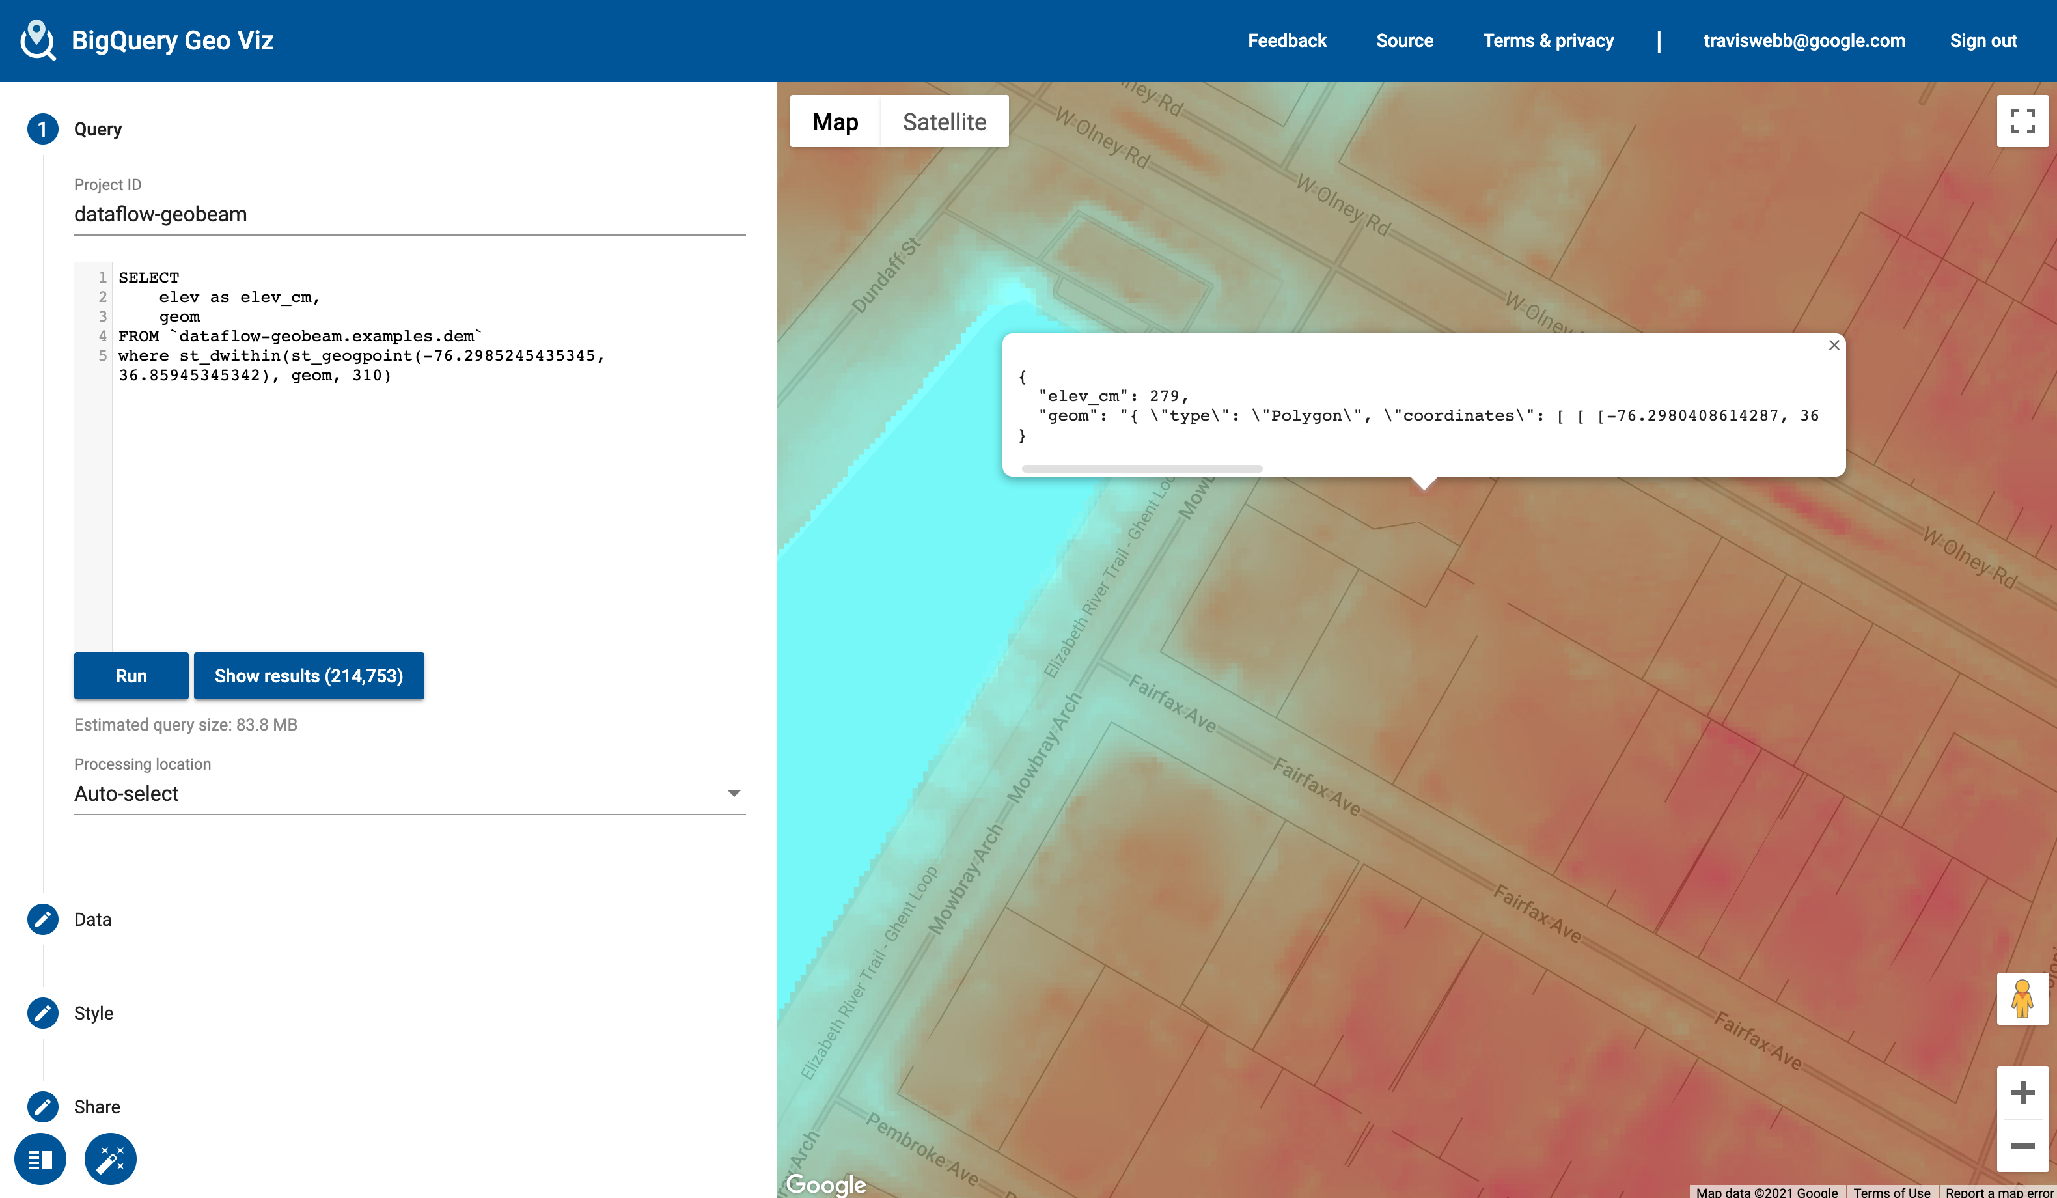Click the Style step pencil icon

click(x=42, y=1014)
